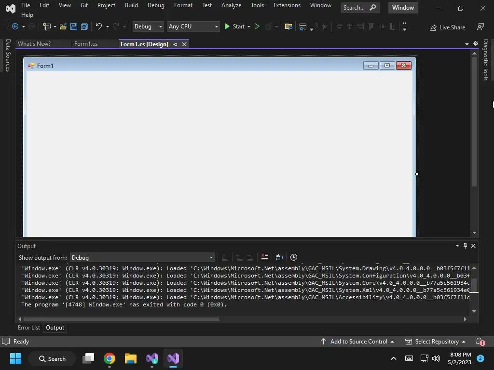Image resolution: width=494 pixels, height=370 pixels.
Task: Open the Data Sources side panel
Action: [x=8, y=55]
